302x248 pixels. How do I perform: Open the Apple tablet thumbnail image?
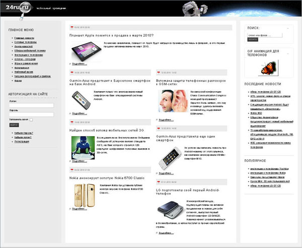coord(86,51)
